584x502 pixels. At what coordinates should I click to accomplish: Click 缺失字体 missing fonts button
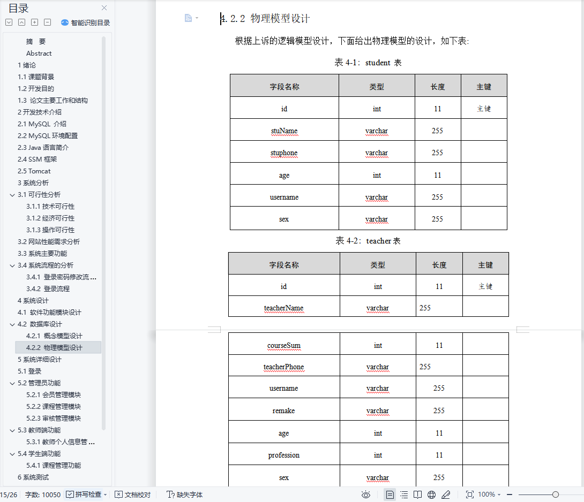[x=185, y=495]
